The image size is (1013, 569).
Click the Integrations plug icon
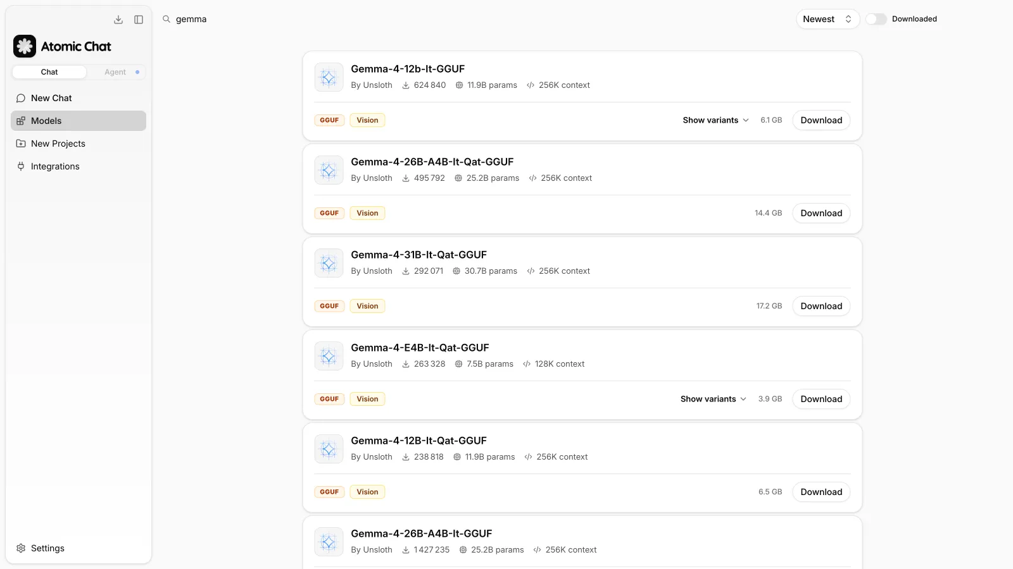point(21,166)
